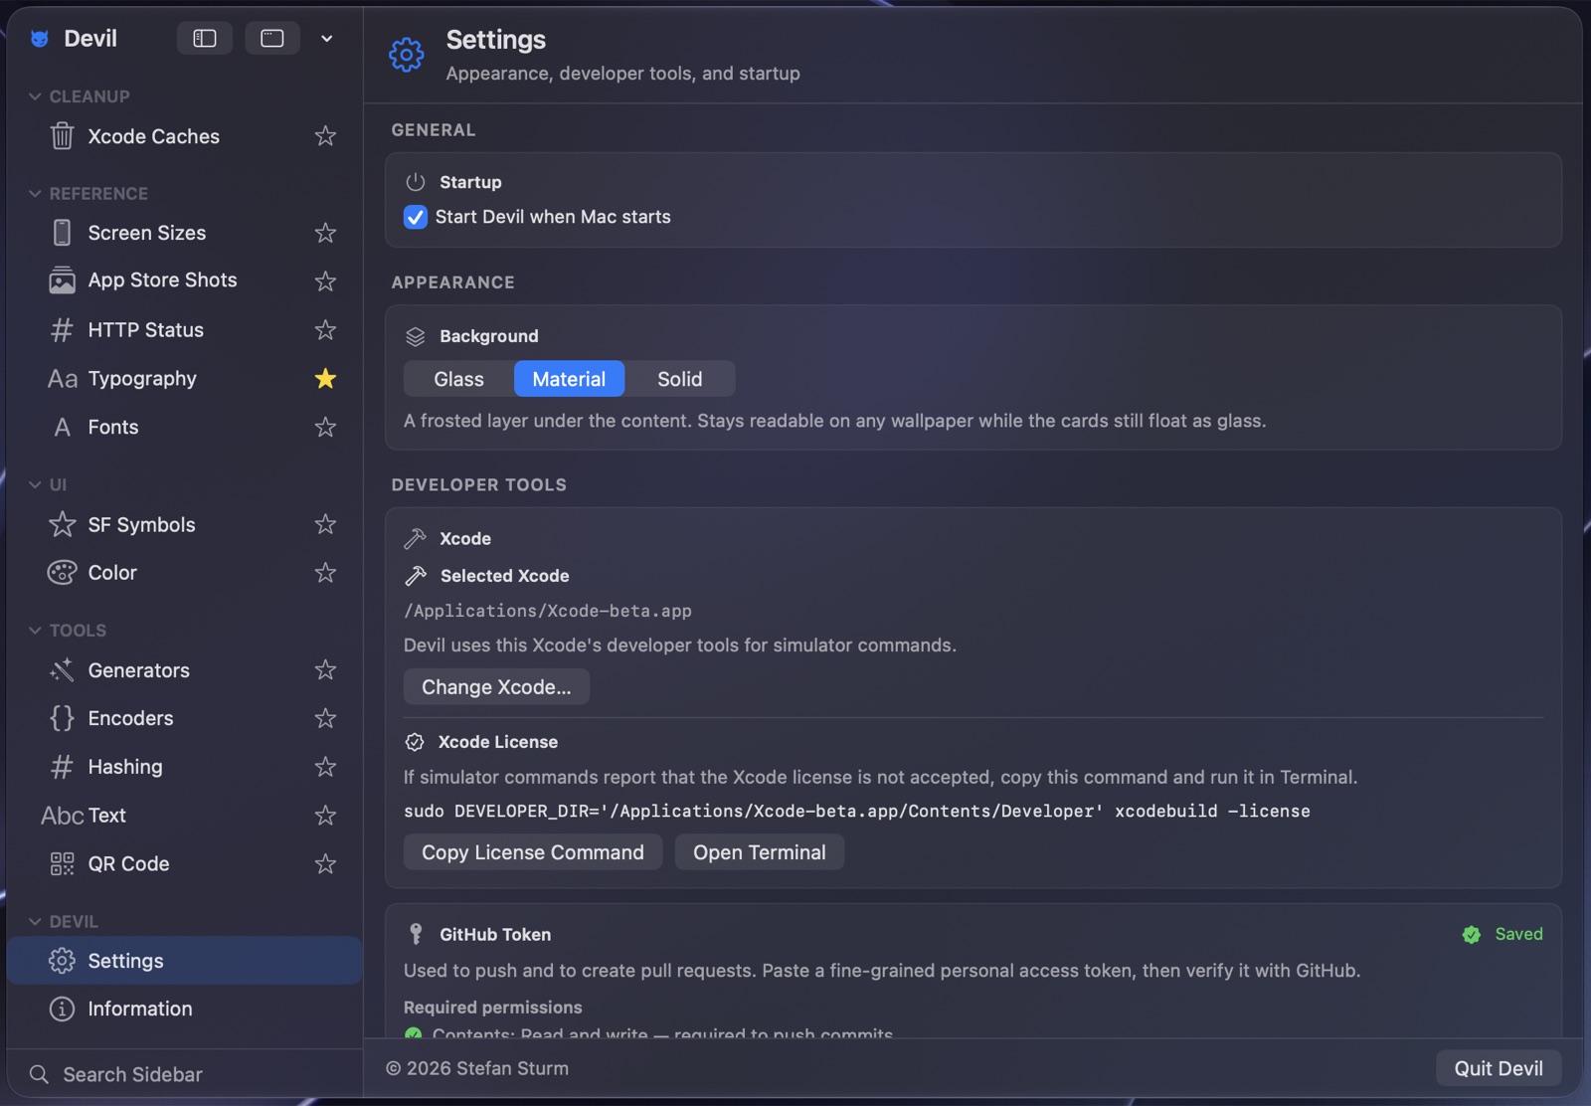Favorite HTTP Status with star
This screenshot has height=1106, width=1591.
click(325, 329)
